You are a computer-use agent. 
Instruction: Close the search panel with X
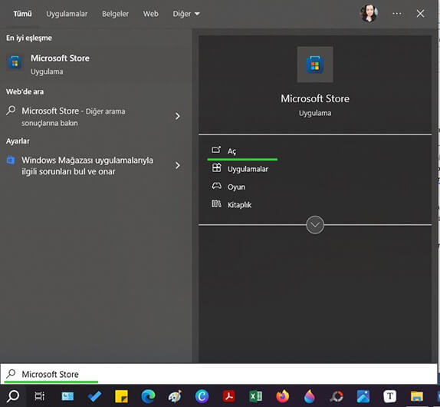tap(420, 14)
